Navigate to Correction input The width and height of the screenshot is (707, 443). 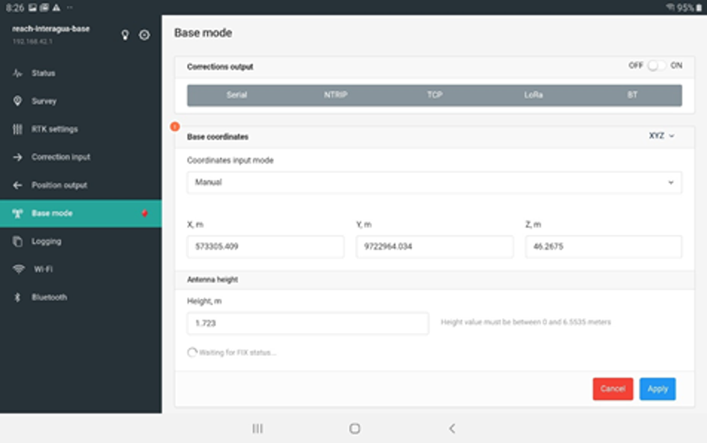click(81, 157)
